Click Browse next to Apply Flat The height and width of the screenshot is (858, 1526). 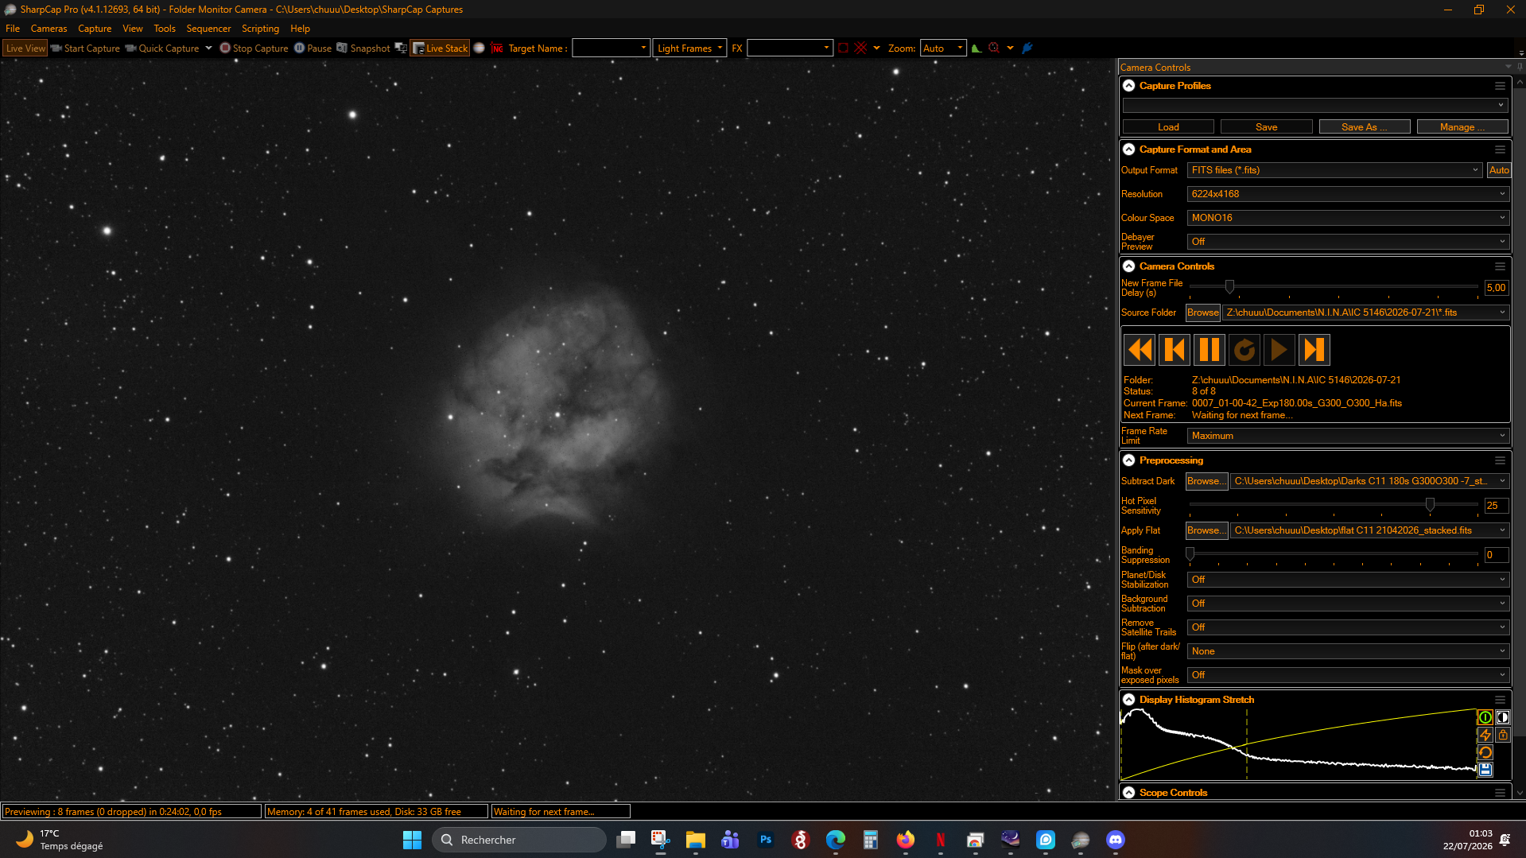[x=1206, y=530]
